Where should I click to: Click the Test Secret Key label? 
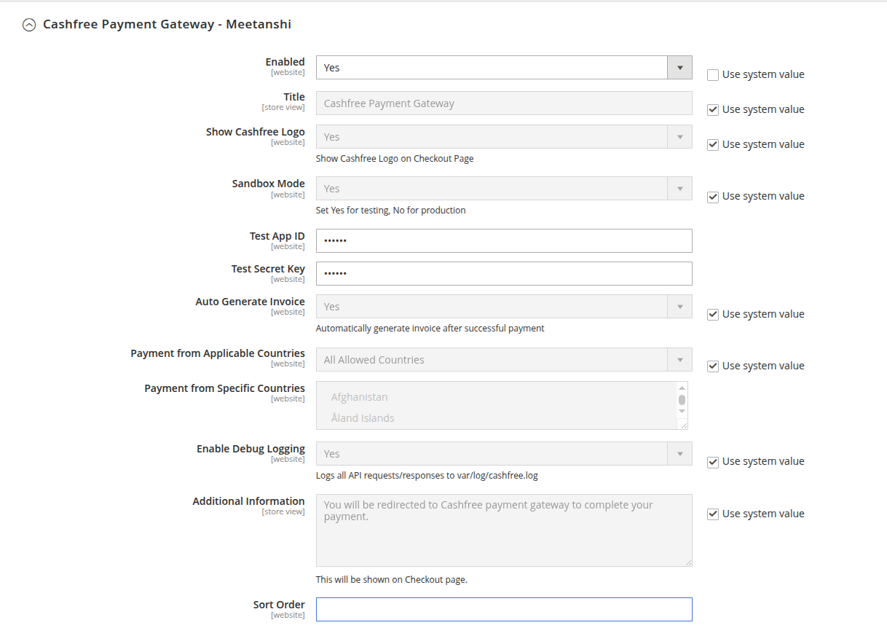pos(268,269)
